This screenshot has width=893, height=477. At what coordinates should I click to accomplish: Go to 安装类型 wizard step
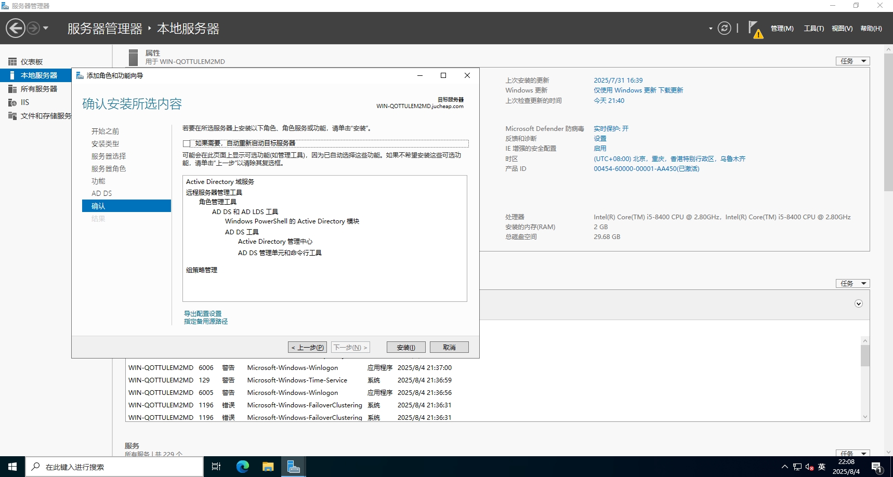click(106, 144)
